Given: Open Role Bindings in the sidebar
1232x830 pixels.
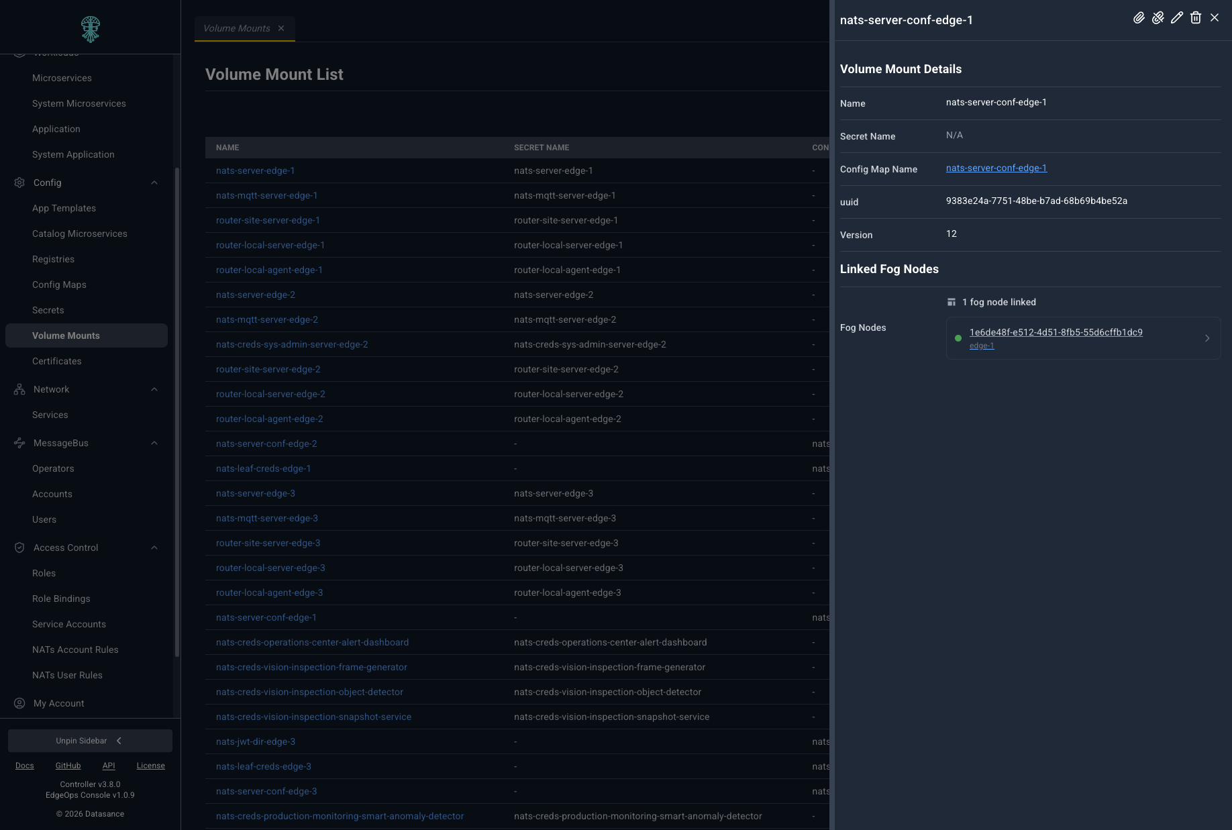Looking at the screenshot, I should coord(61,599).
